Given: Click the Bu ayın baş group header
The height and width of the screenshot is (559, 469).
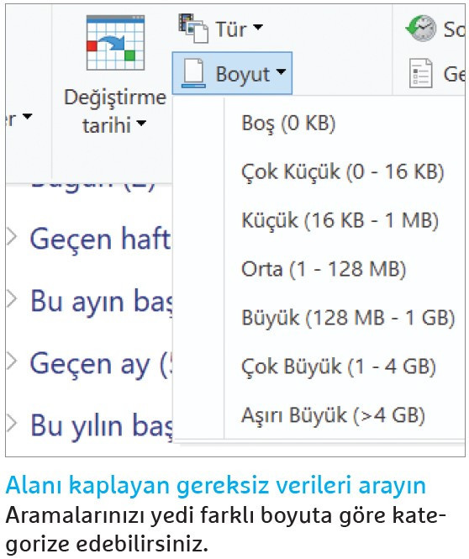Looking at the screenshot, I should 101,303.
